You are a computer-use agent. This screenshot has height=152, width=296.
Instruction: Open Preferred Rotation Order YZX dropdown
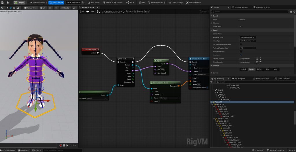coord(248,48)
